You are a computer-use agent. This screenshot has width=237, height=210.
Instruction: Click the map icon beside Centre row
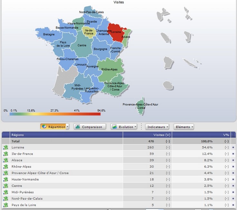pos(5,186)
